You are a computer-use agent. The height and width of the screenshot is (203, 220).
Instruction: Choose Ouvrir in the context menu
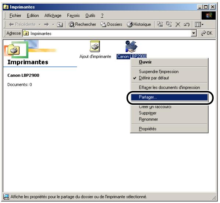(169, 62)
